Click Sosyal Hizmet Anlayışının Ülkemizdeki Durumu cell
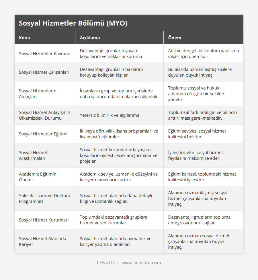The height and width of the screenshot is (280, 258). (x=45, y=115)
